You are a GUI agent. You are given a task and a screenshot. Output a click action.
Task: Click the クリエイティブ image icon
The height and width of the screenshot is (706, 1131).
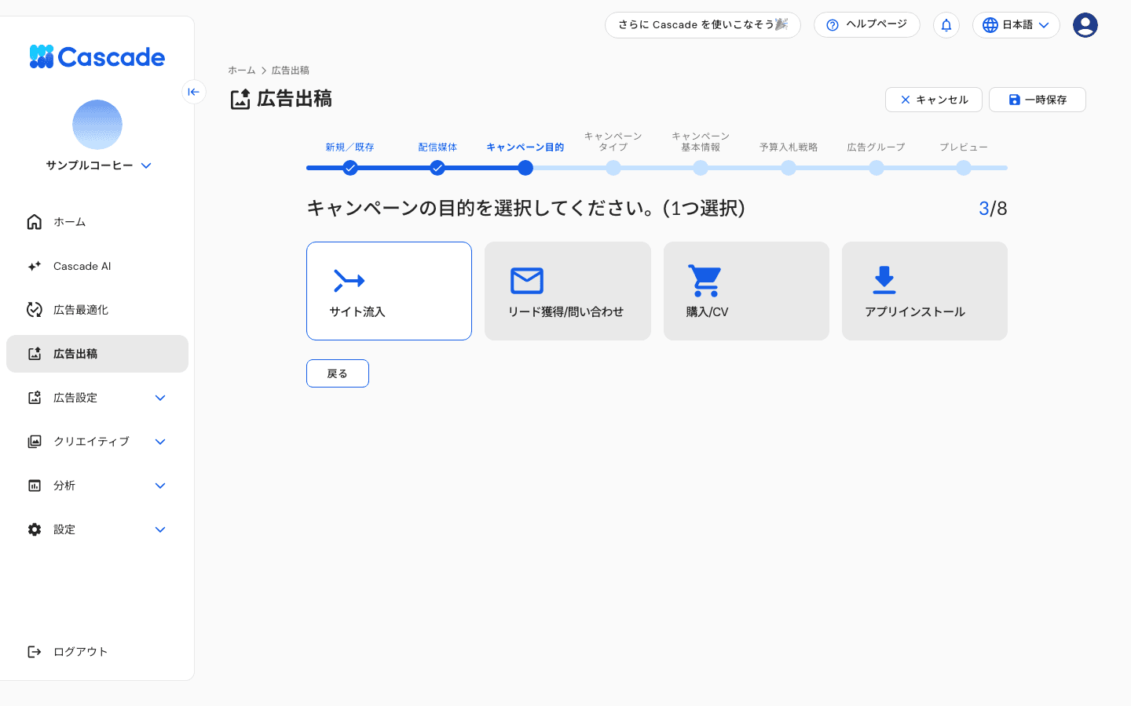tap(35, 442)
